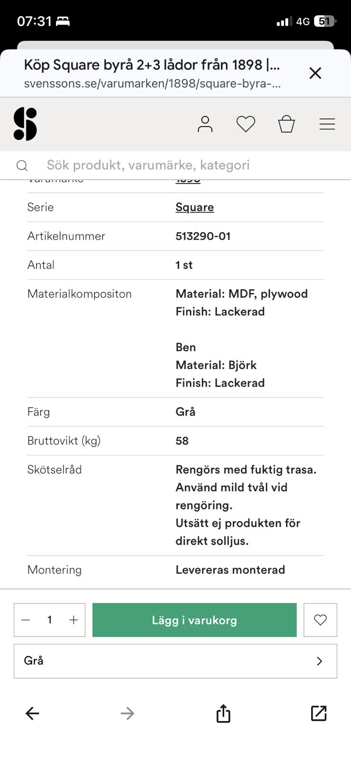Tap the share icon
The height and width of the screenshot is (761, 351).
[223, 713]
